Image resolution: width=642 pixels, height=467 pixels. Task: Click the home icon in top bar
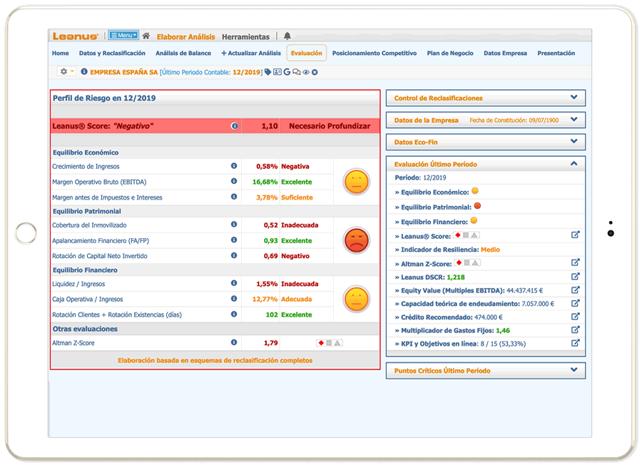(146, 36)
